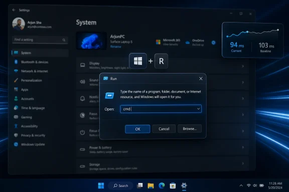
Task: Open the Run dialog command history dropdown
Action: 198,109
